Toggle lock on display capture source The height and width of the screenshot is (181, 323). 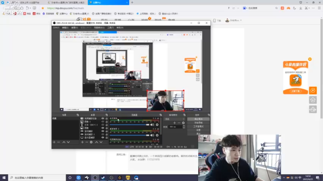pyautogui.click(x=107, y=138)
